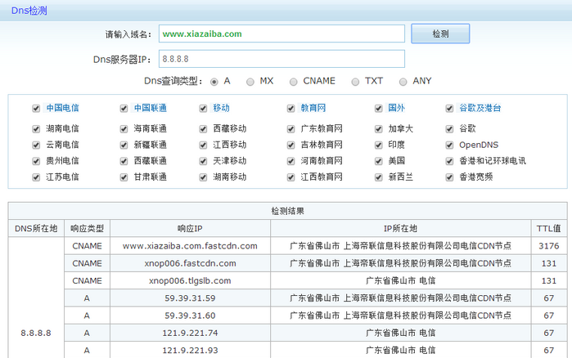Toggle the 香港宽频 checkbox
572x358 pixels.
click(450, 177)
